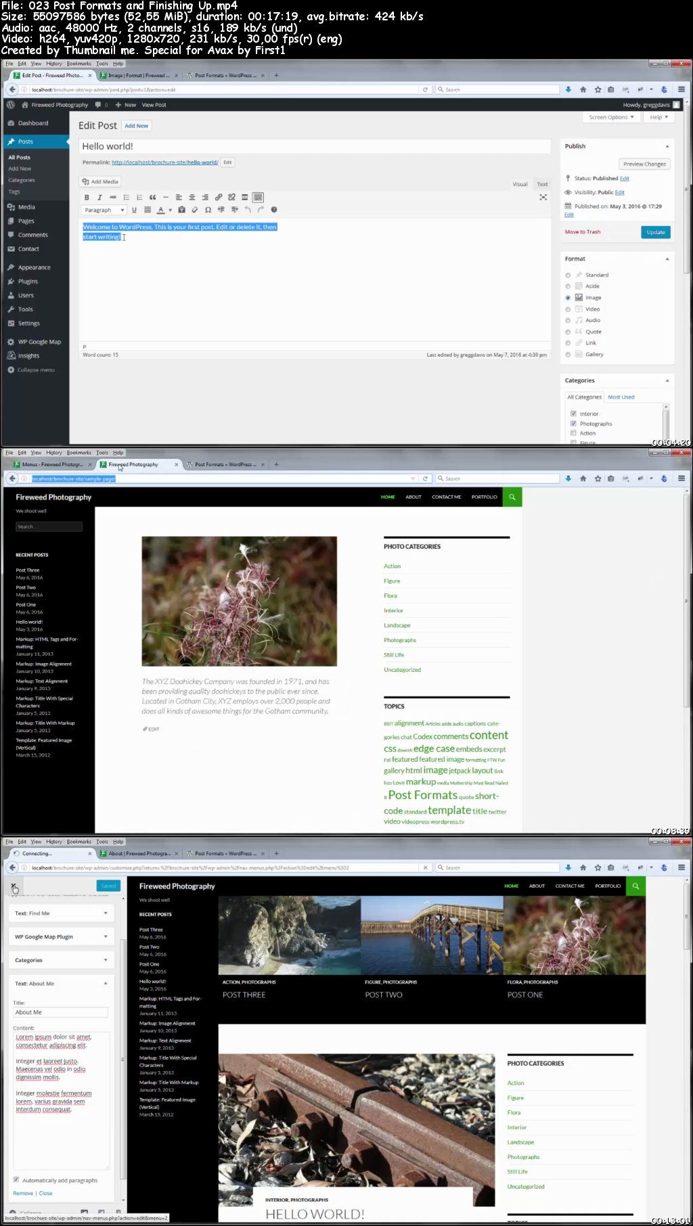Image resolution: width=693 pixels, height=1226 pixels.
Task: Open editor keyboard shortcuts help icon
Action: pos(273,210)
